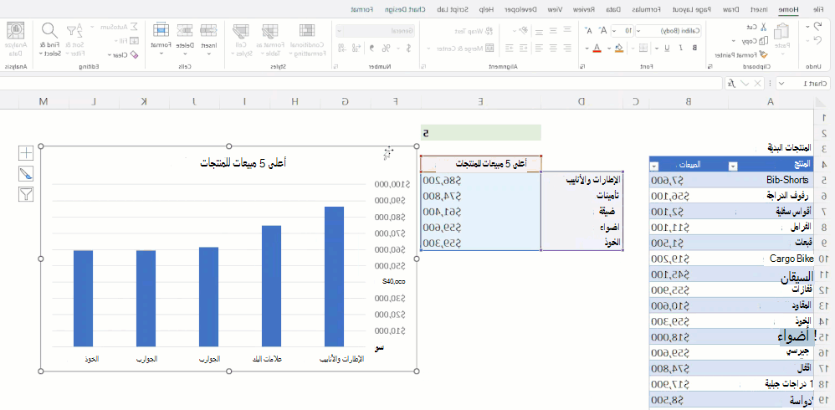Screen dimensions: 835x410
Task: Select the cell with value $86,200
Action: coord(481,180)
